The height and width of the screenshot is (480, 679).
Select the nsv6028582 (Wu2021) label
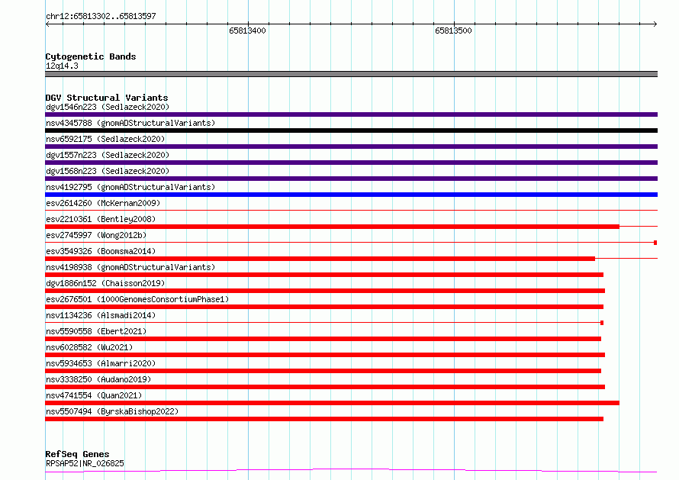(89, 347)
